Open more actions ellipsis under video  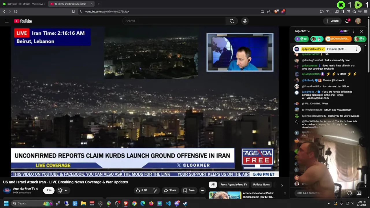pyautogui.click(x=202, y=190)
